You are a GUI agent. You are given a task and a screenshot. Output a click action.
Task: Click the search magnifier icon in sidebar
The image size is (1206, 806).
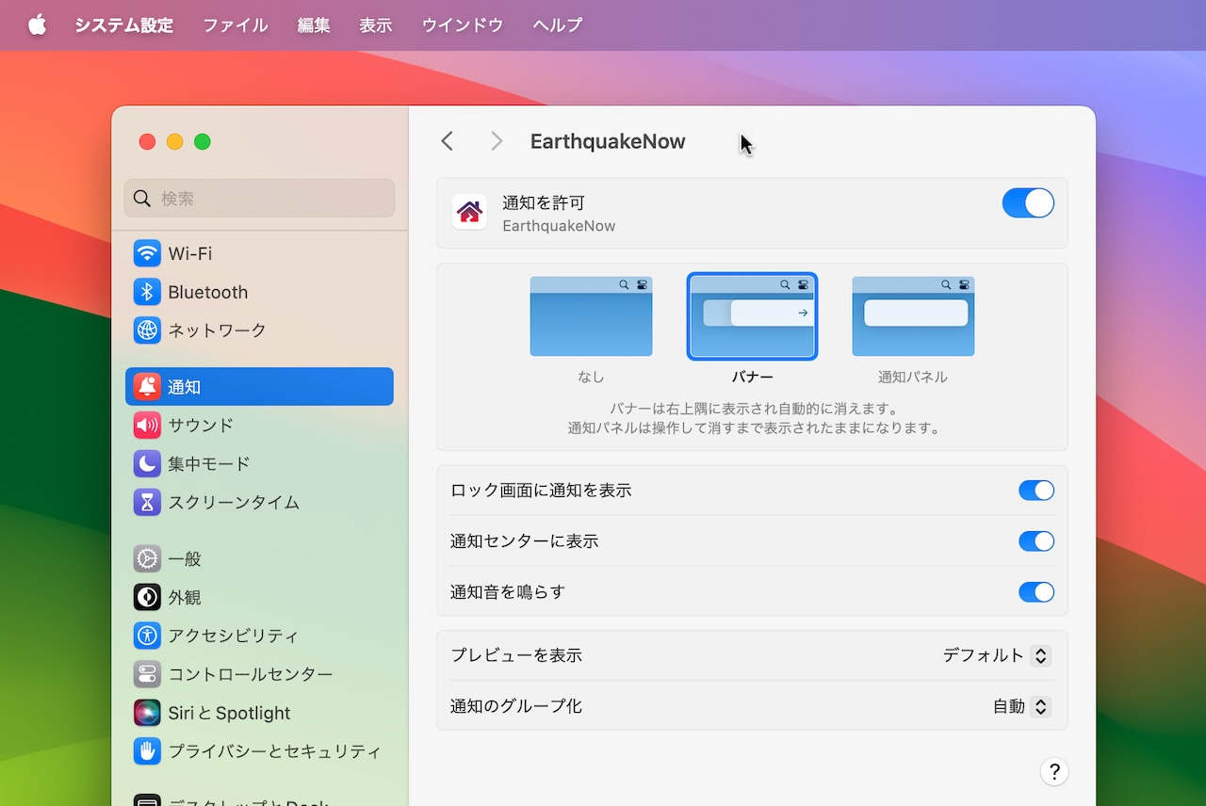click(x=142, y=199)
